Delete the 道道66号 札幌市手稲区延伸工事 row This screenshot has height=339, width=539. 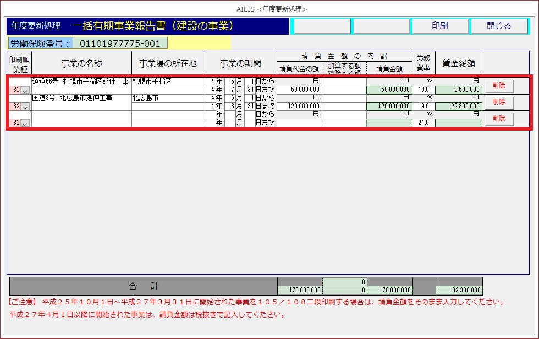pyautogui.click(x=499, y=86)
